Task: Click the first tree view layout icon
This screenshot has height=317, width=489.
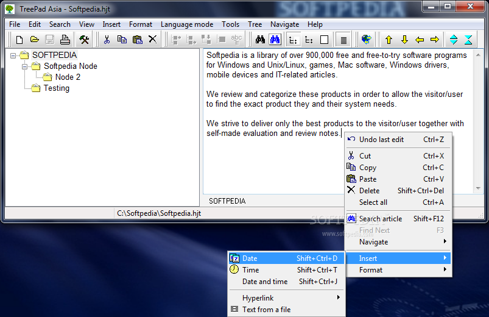Action: [x=293, y=40]
